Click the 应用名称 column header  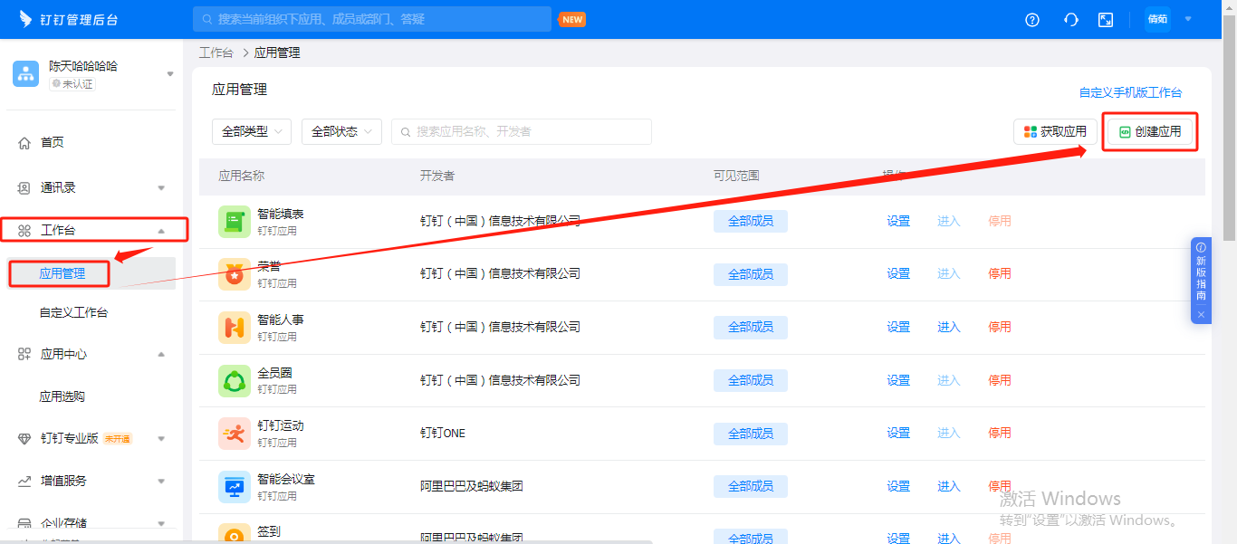click(242, 176)
